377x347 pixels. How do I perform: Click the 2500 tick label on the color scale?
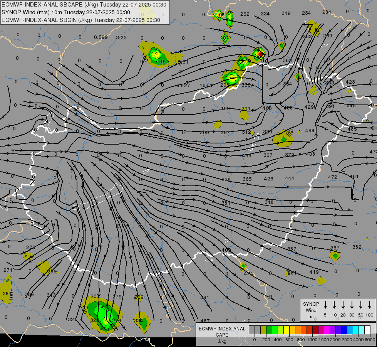pos(347,340)
